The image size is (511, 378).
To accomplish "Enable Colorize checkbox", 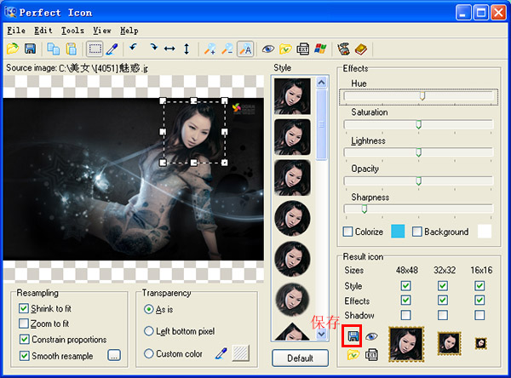I will (347, 232).
